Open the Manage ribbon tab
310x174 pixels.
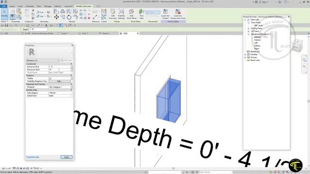(47, 6)
